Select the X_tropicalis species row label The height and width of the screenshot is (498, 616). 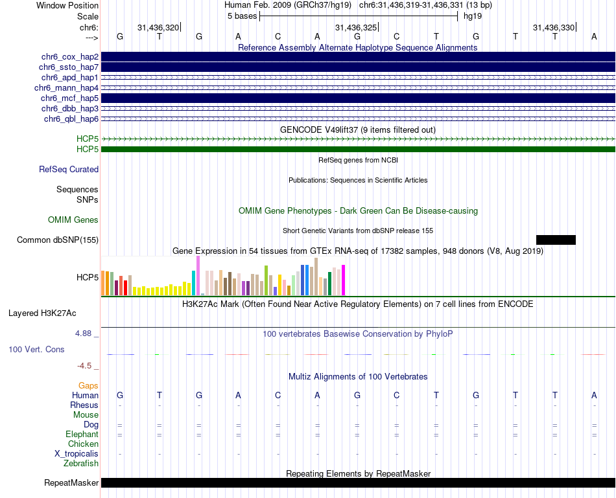(77, 454)
